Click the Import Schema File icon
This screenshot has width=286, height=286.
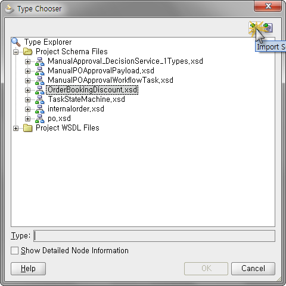(255, 27)
